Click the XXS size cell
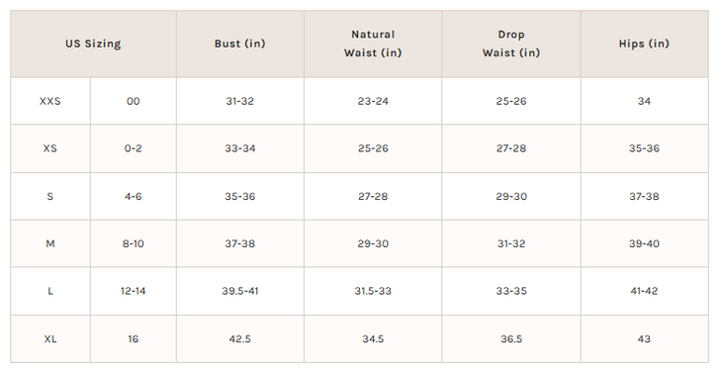The width and height of the screenshot is (720, 373). [50, 101]
